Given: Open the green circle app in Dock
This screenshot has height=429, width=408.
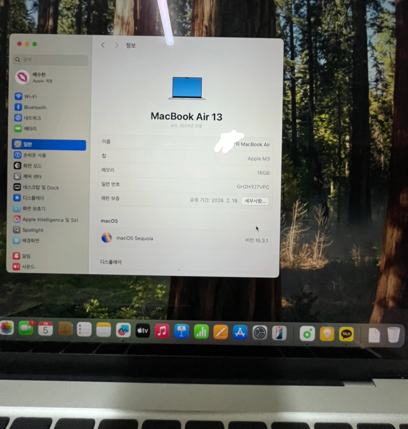Looking at the screenshot, I should pyautogui.click(x=307, y=333).
